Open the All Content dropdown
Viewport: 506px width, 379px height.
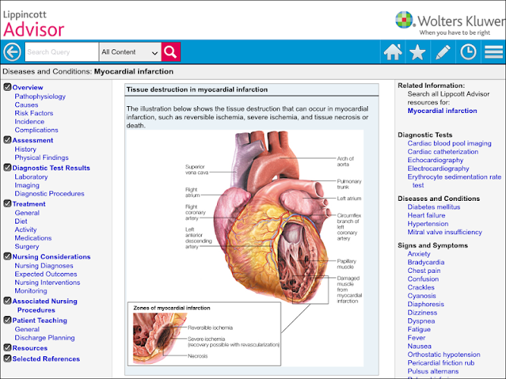(x=130, y=52)
